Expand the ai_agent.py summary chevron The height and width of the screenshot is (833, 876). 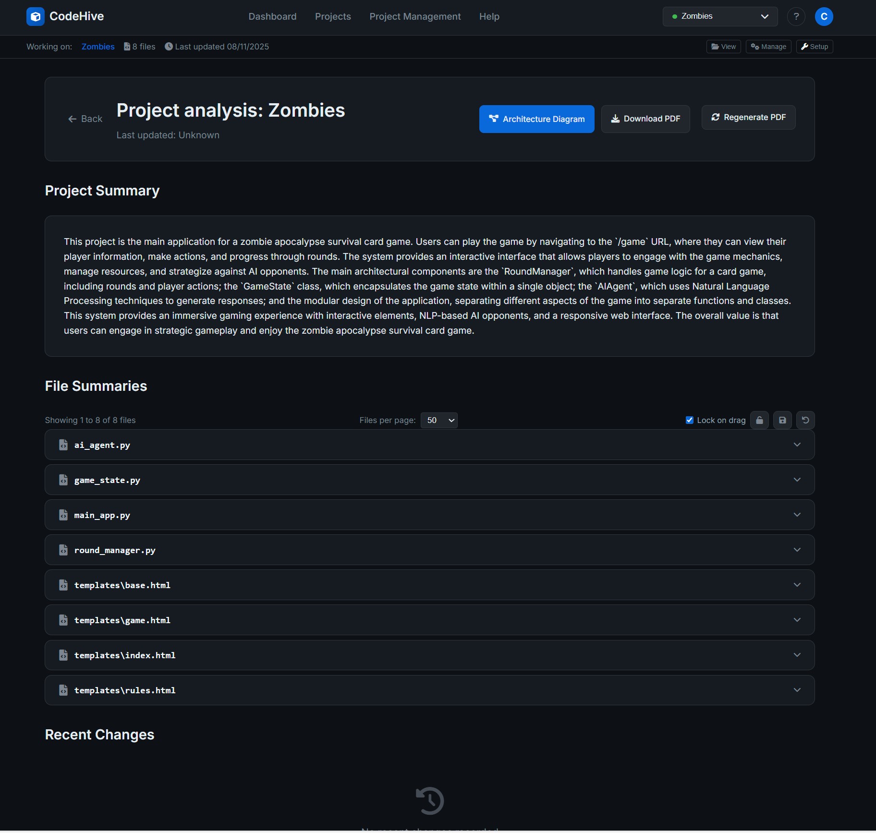tap(797, 444)
